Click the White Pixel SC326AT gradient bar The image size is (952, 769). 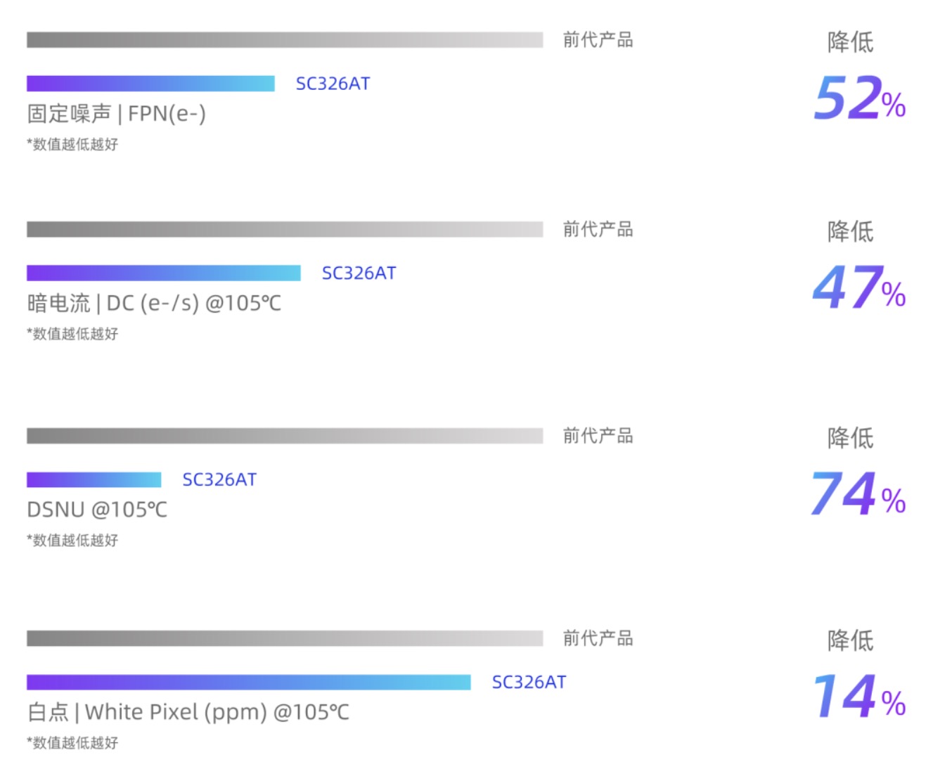(x=249, y=682)
